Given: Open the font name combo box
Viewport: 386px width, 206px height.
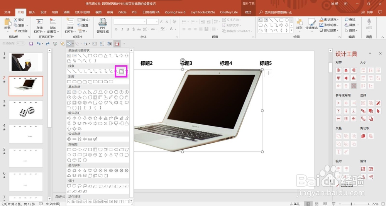Looking at the screenshot, I should [129, 22].
